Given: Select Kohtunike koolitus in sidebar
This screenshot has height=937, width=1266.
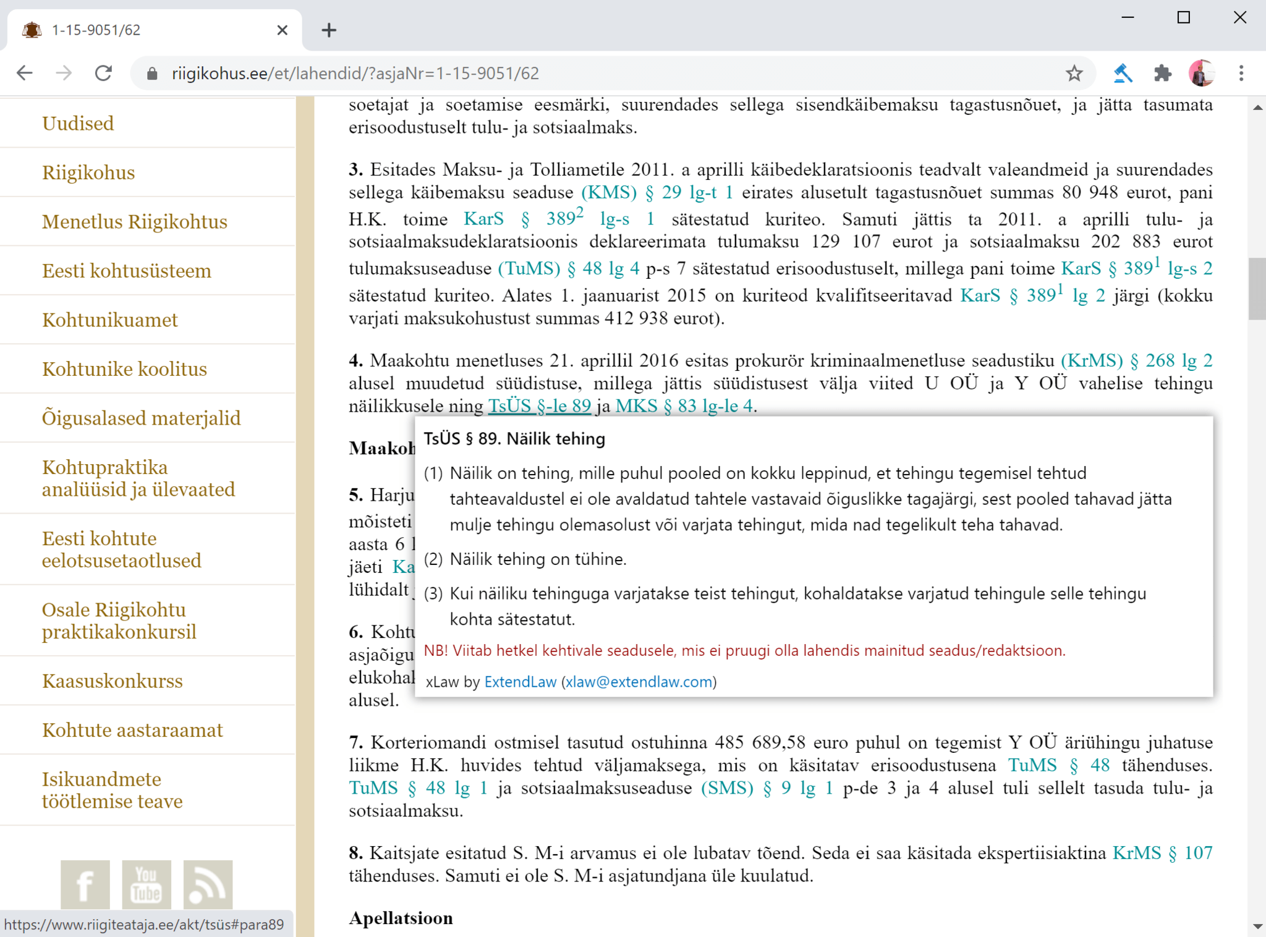Looking at the screenshot, I should coord(124,369).
